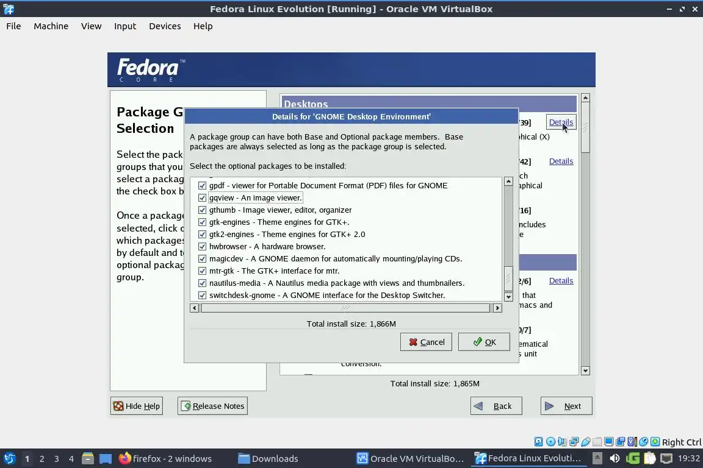
Task: Click the eject removable media tray icon
Action: [597, 458]
